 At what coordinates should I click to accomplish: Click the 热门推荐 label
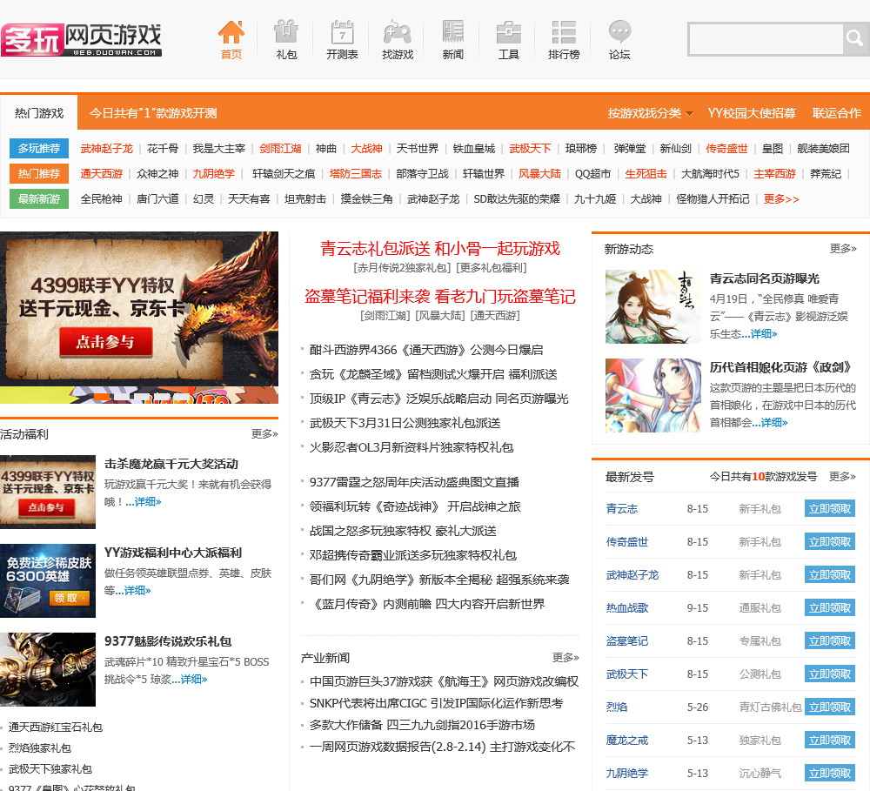click(x=39, y=174)
